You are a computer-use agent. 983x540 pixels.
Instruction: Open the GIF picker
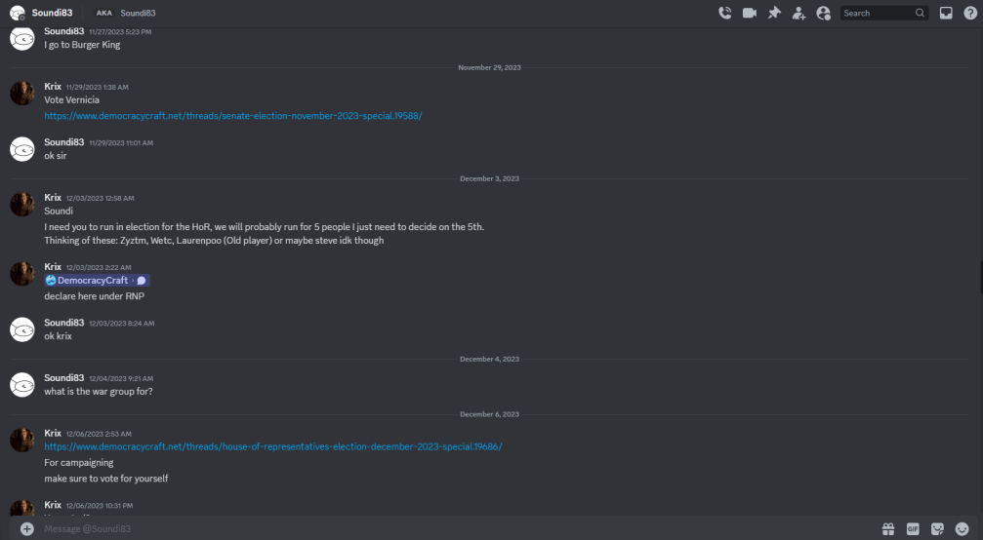pyautogui.click(x=913, y=528)
